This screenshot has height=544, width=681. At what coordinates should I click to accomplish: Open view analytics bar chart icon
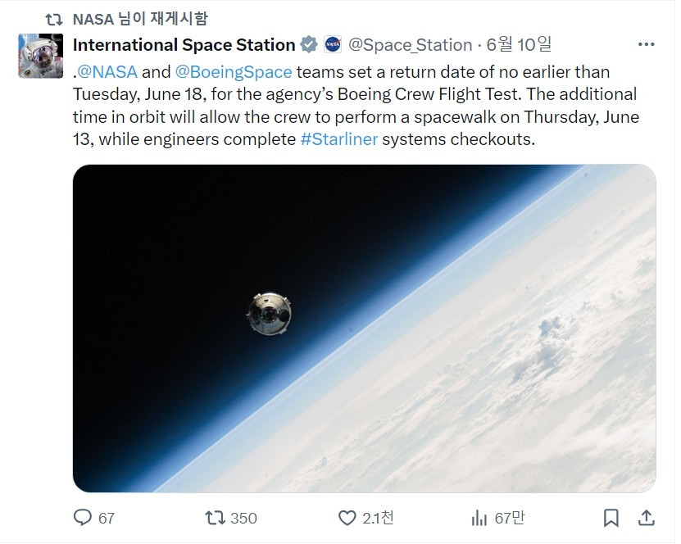pos(479,518)
